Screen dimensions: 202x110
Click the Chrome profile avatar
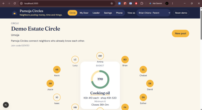point(167,3)
